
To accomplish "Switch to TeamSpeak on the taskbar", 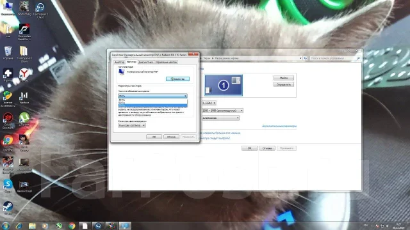I will click(98, 226).
